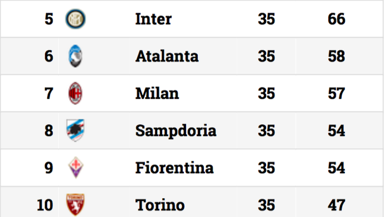
Task: Click Inter's 66 points value
Action: tap(336, 19)
